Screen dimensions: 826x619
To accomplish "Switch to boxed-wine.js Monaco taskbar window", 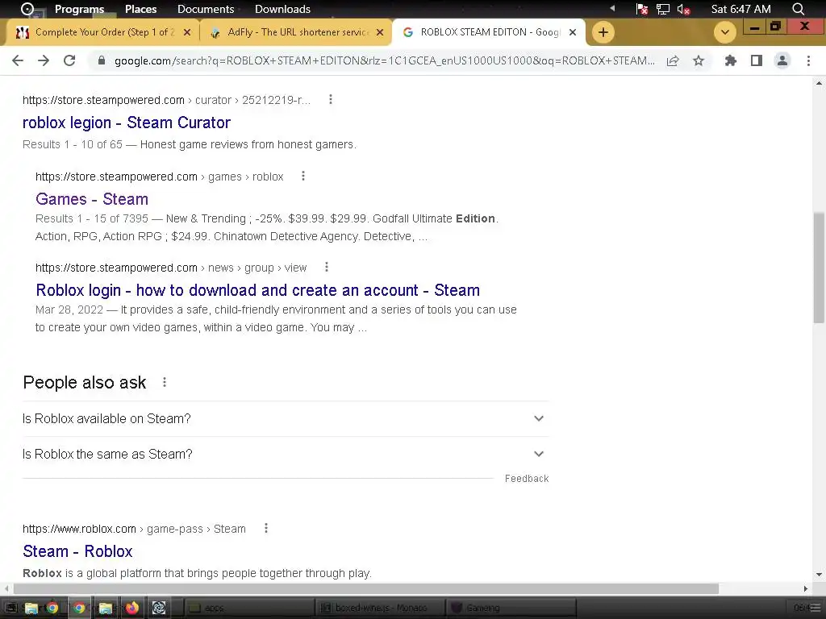I will [381, 608].
